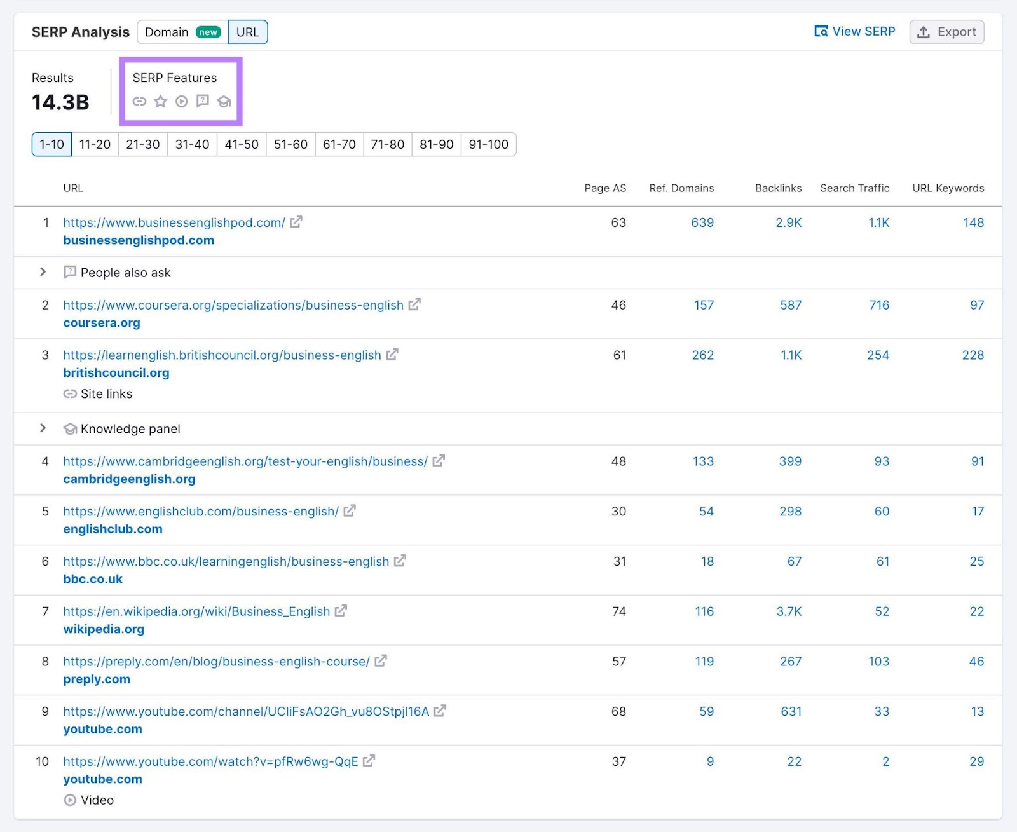This screenshot has height=832, width=1017.
Task: Open the preply.com blog result URL
Action: [215, 661]
